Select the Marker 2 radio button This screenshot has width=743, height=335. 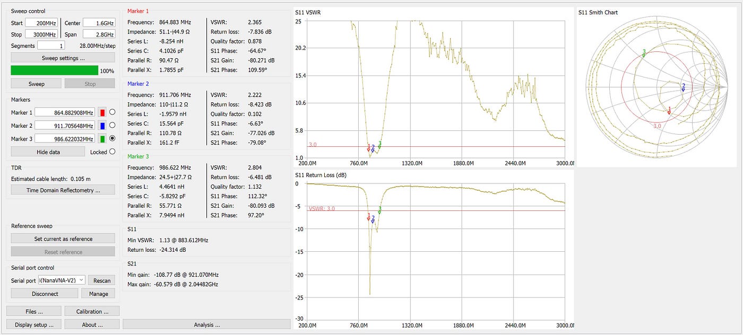pos(112,126)
